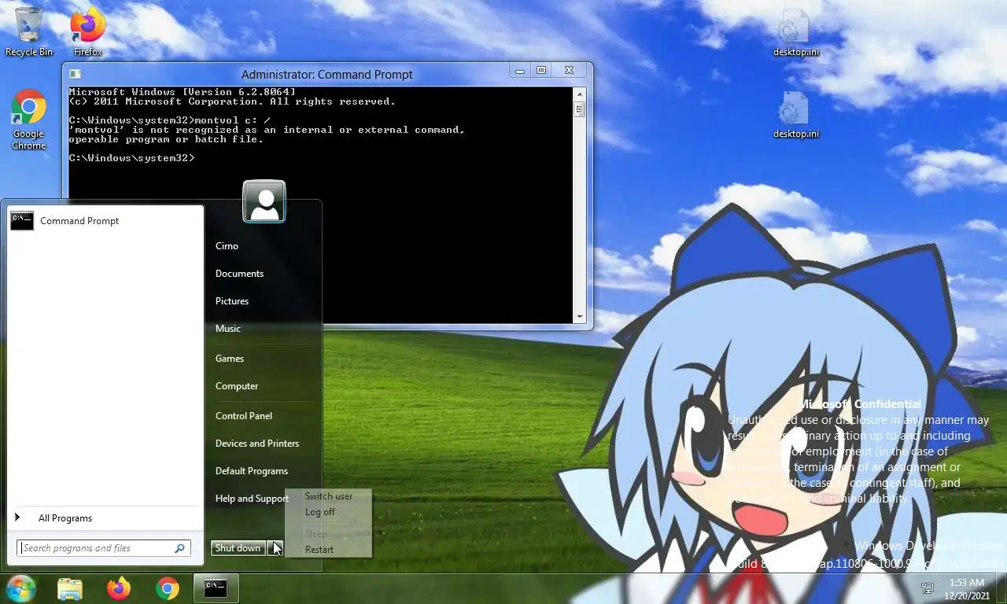Open the Recycle Bin desktop icon
The height and width of the screenshot is (604, 1007).
[29, 31]
